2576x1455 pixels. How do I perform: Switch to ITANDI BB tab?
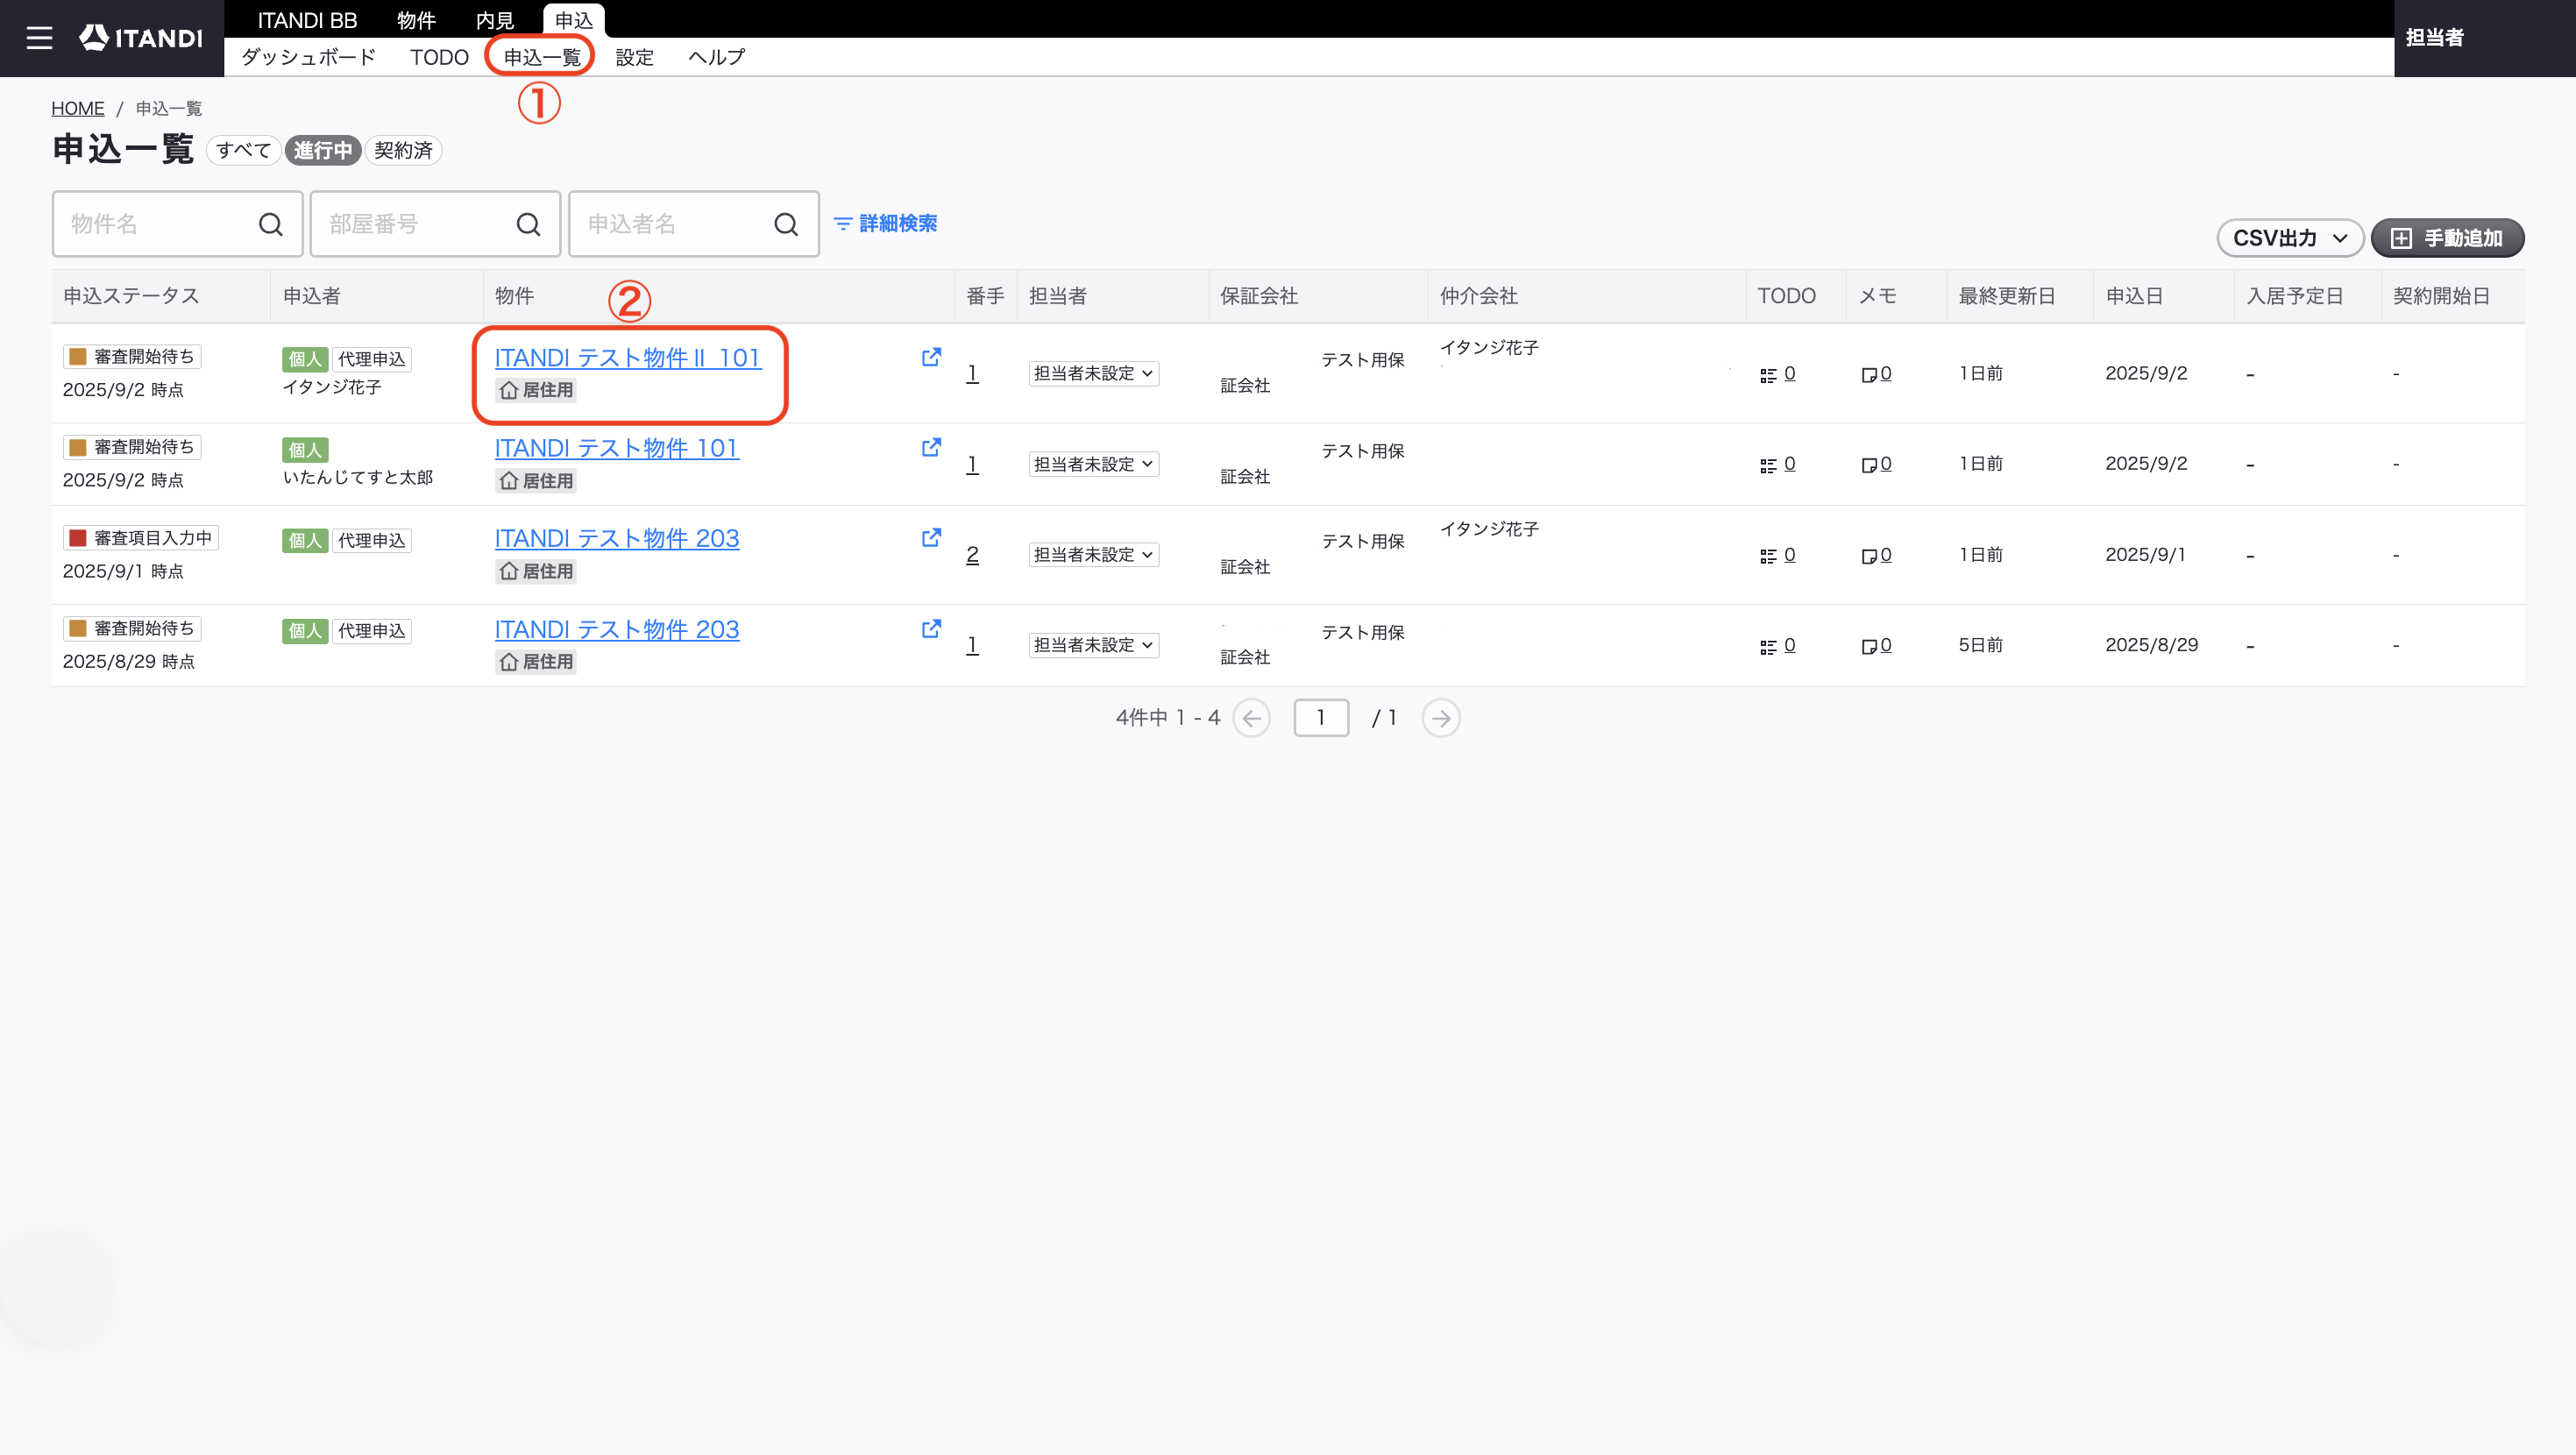tap(307, 20)
